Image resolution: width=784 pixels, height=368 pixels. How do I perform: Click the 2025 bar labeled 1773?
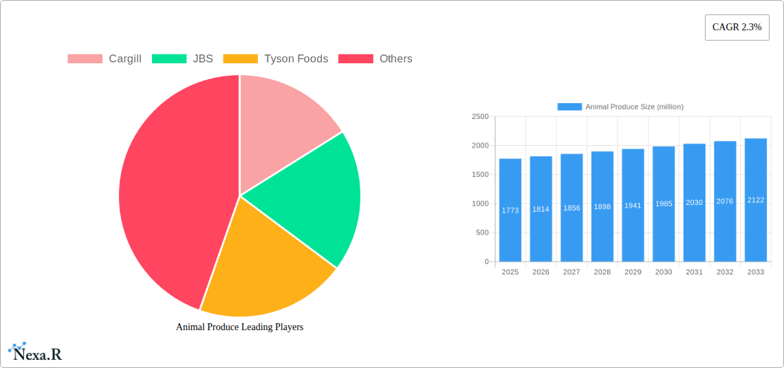pyautogui.click(x=510, y=210)
